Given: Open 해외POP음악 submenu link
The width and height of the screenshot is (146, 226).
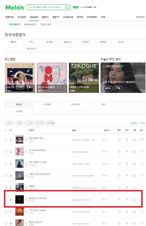Looking at the screenshot, I should coord(30,25).
